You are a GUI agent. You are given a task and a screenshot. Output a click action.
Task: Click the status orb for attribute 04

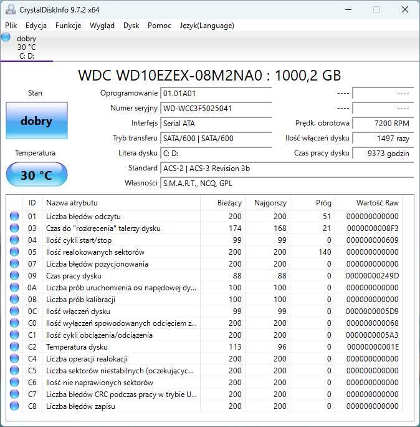14,240
